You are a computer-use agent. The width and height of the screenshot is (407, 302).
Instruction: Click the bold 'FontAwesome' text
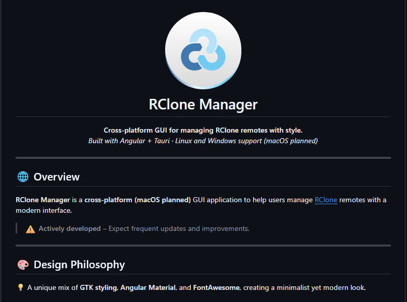(216, 287)
